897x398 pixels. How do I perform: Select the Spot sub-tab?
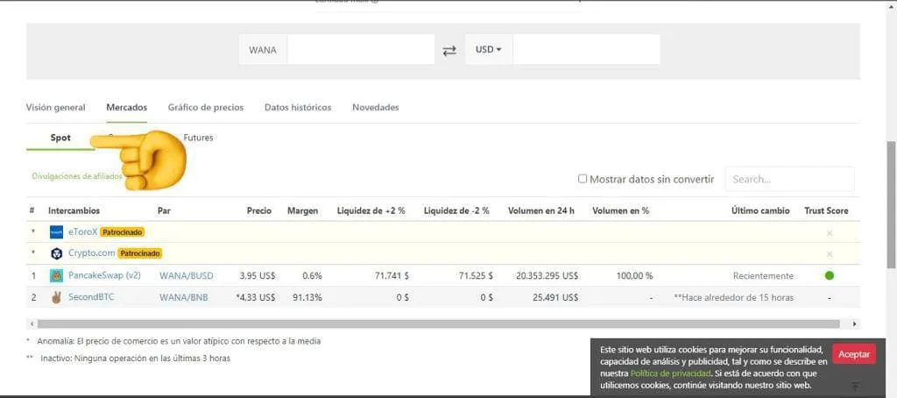point(60,138)
